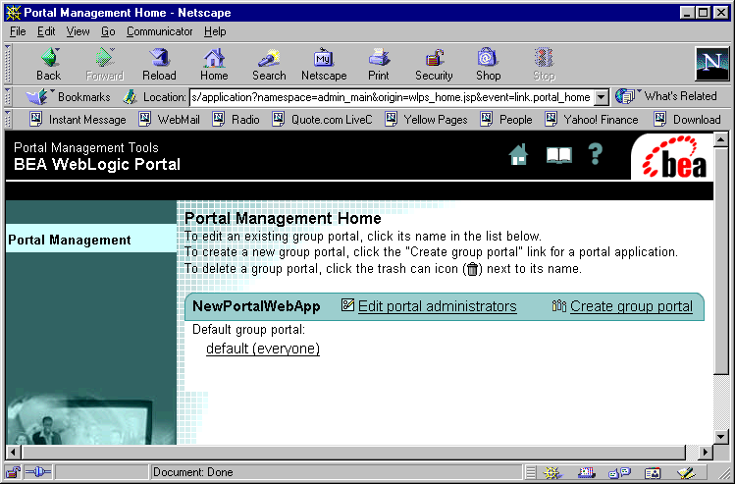This screenshot has width=735, height=484.
Task: Click the What's Related button
Action: pos(666,96)
